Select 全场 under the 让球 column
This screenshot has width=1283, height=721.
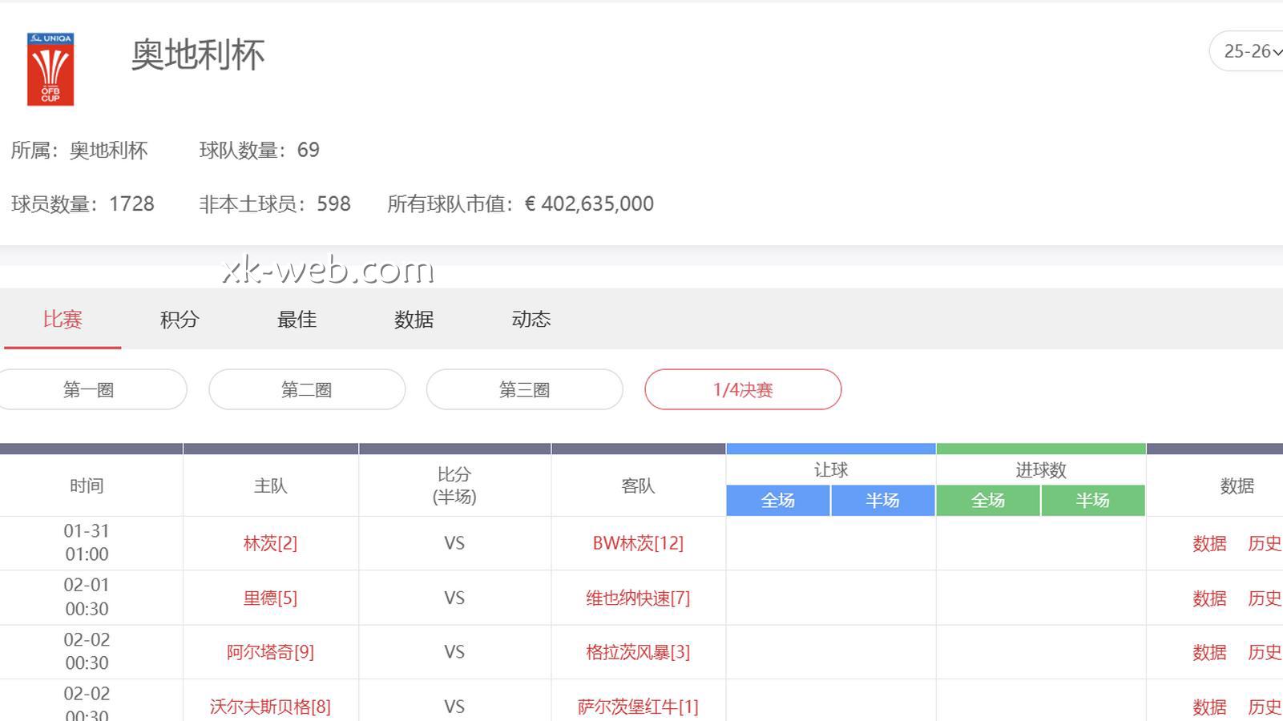coord(777,500)
